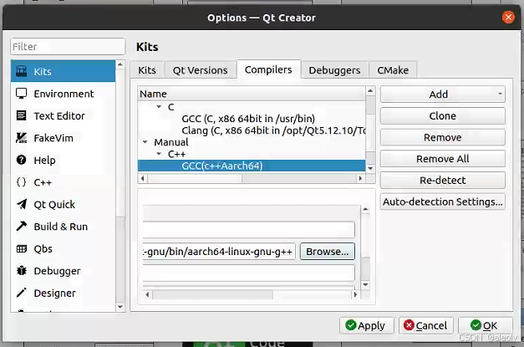The image size is (524, 347).
Task: Click the Help question-mark icon
Action: [22, 161]
